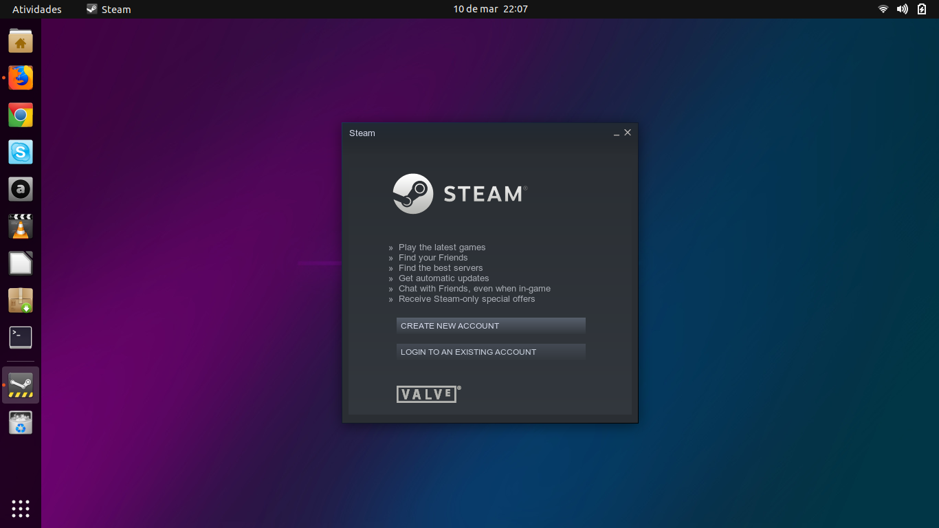The image size is (939, 528).
Task: Click 'Receive Steam-only special offers' text
Action: click(467, 299)
